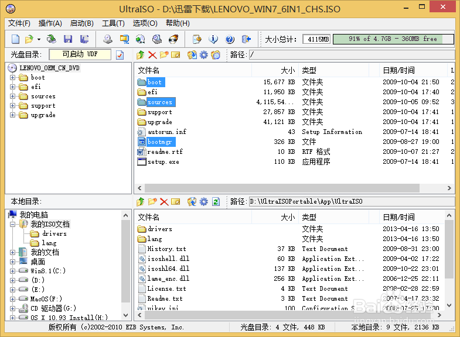
Task: Click the disc properties checkmark icon beside 可启动 UDF
Action: pyautogui.click(x=120, y=55)
